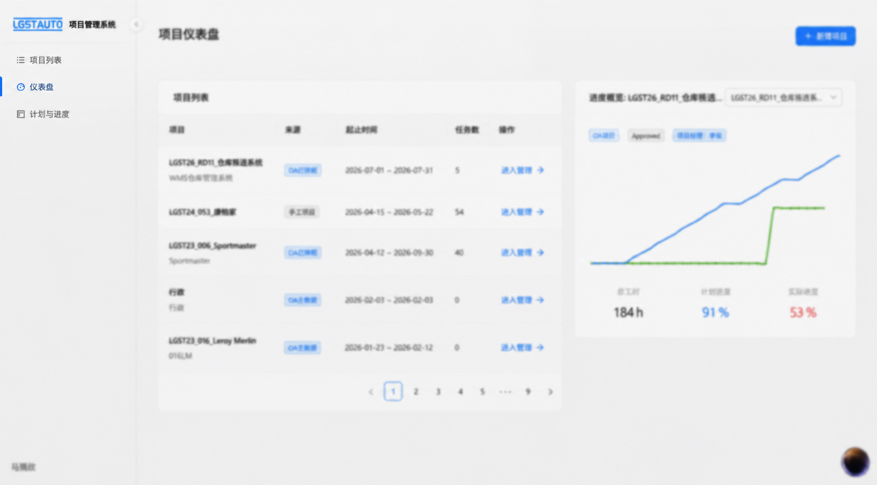This screenshot has height=485, width=877.
Task: Click the Approved tag in progress panel
Action: point(645,136)
